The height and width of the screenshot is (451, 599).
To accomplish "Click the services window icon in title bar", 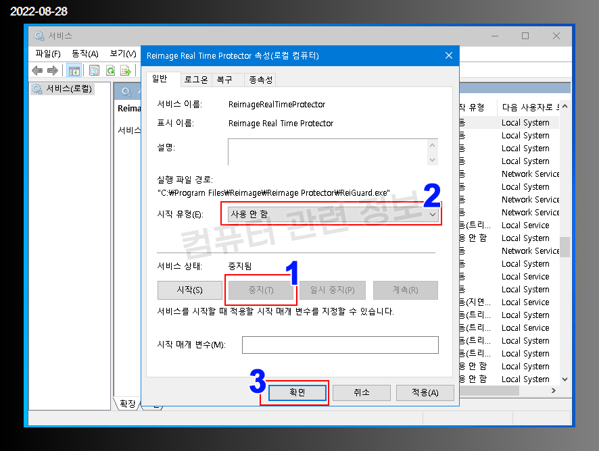I will click(39, 36).
